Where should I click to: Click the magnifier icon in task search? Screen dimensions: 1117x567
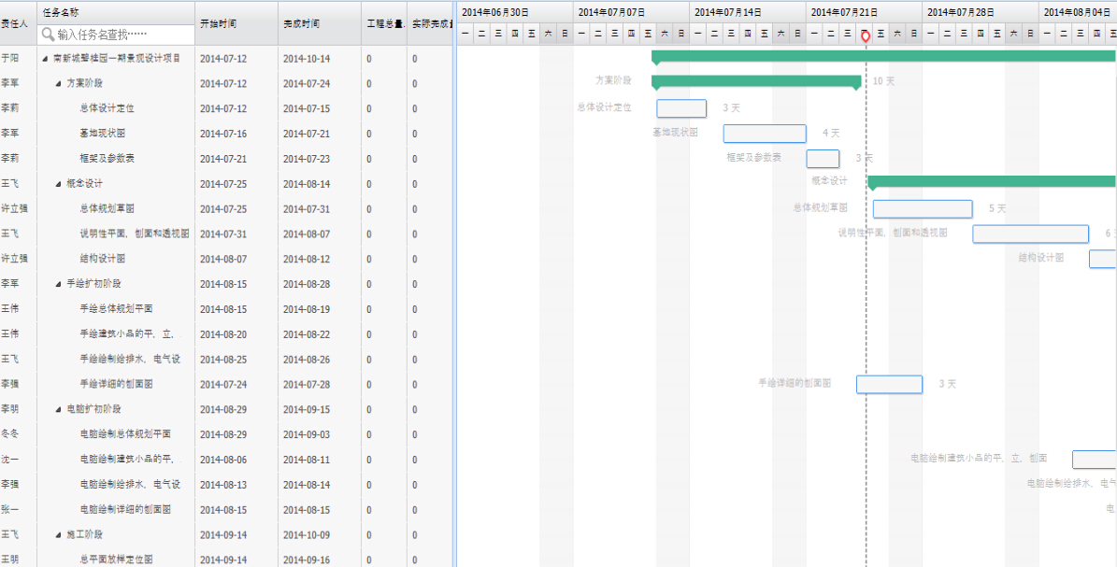tap(48, 35)
